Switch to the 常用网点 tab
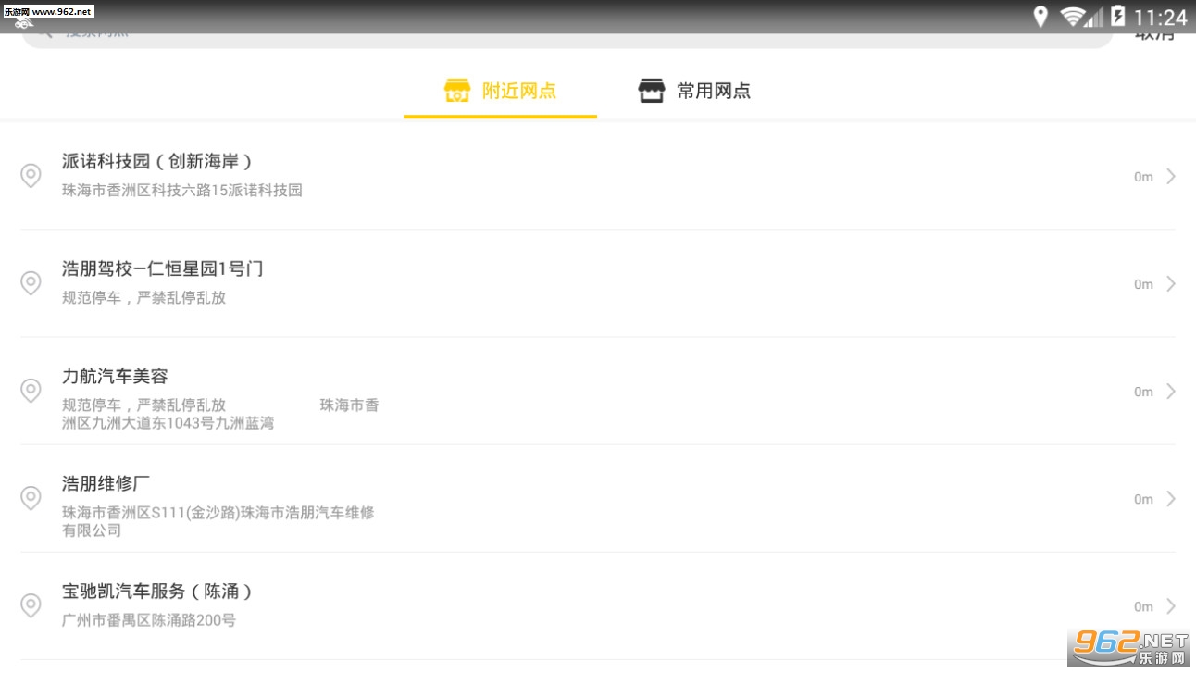 [694, 91]
